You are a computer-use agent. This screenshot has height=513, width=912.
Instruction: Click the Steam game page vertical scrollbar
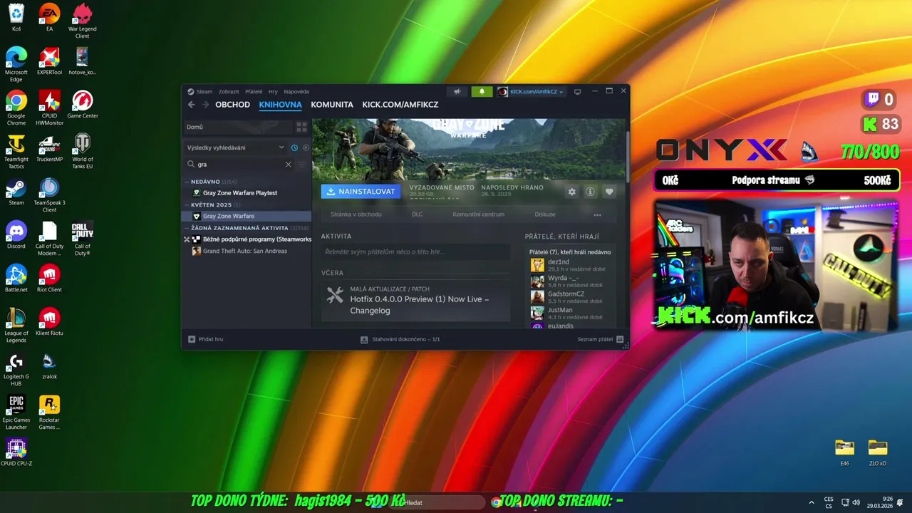point(627,156)
